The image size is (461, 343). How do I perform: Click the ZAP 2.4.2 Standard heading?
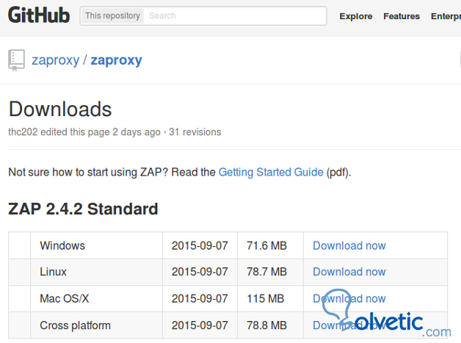click(83, 209)
